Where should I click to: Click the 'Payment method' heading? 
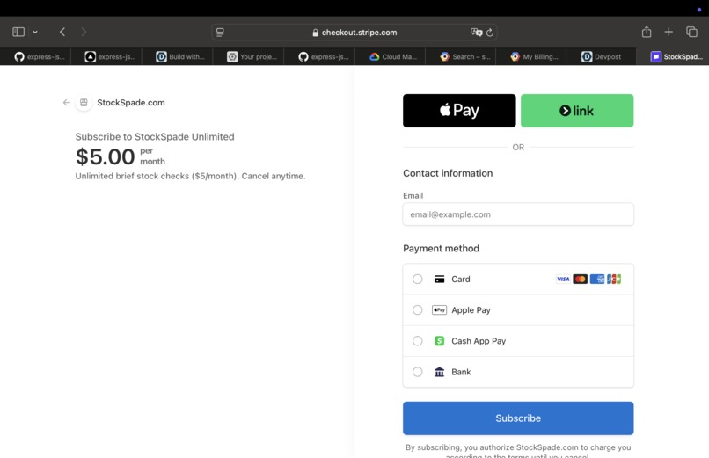[441, 249]
